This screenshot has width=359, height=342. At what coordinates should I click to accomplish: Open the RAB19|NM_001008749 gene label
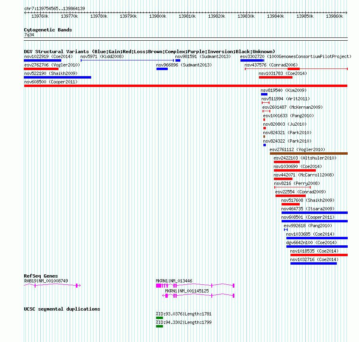pos(46,281)
